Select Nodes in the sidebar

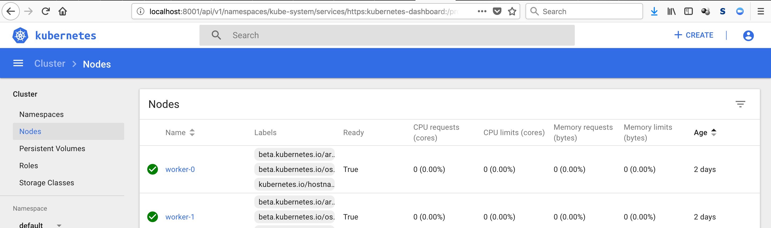point(69,131)
